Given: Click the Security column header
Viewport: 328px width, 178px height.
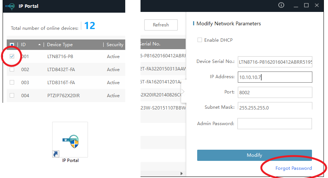Looking at the screenshot, I should (x=115, y=45).
